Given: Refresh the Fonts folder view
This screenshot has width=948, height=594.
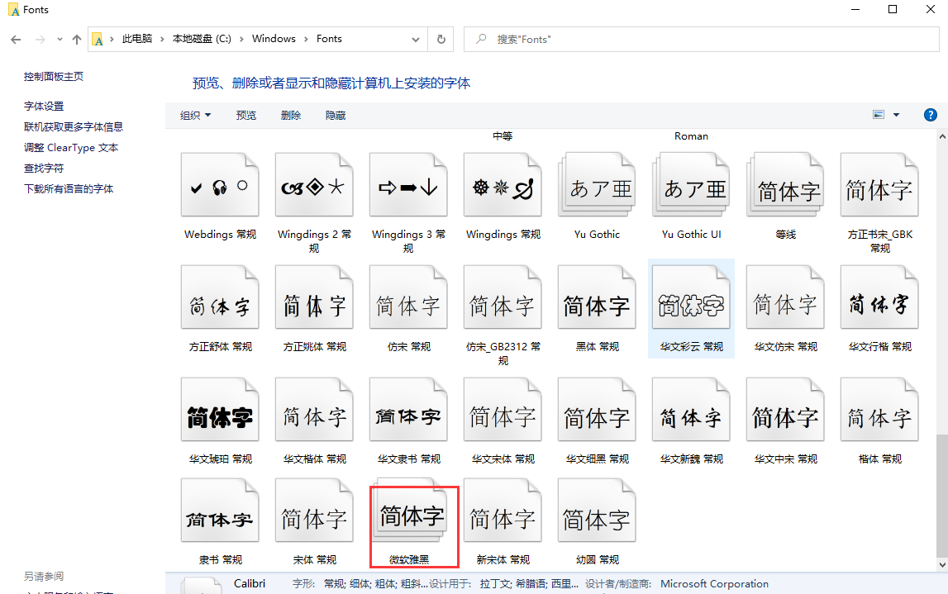Looking at the screenshot, I should [x=441, y=40].
